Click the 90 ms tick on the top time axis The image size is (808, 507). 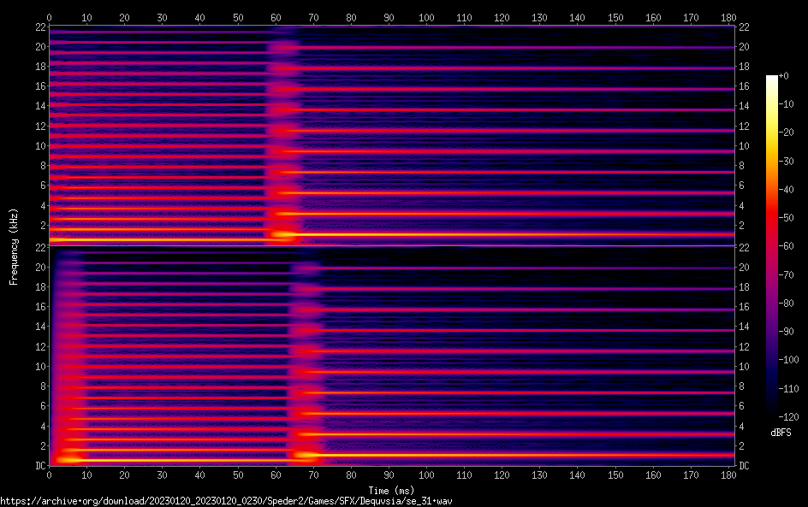pos(389,17)
